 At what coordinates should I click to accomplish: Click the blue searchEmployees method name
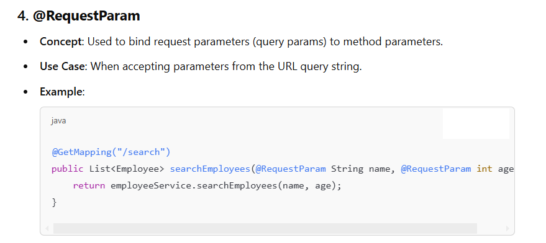[210, 169]
